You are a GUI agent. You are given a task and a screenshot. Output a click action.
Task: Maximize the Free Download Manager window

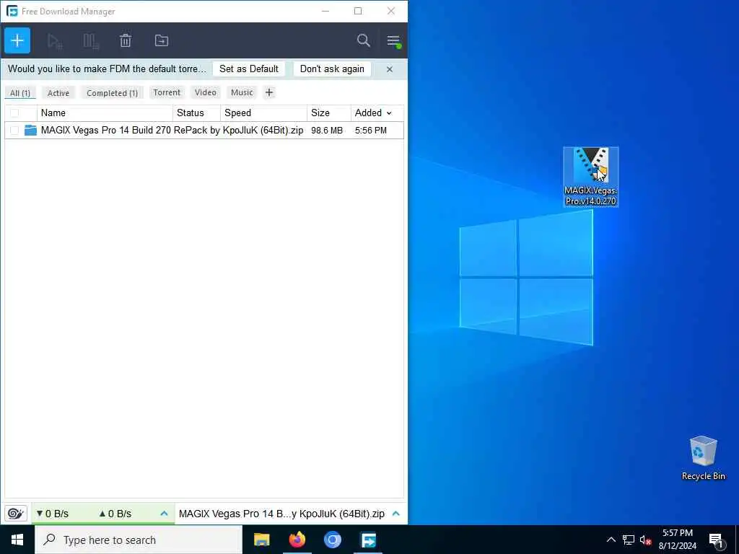(358, 11)
